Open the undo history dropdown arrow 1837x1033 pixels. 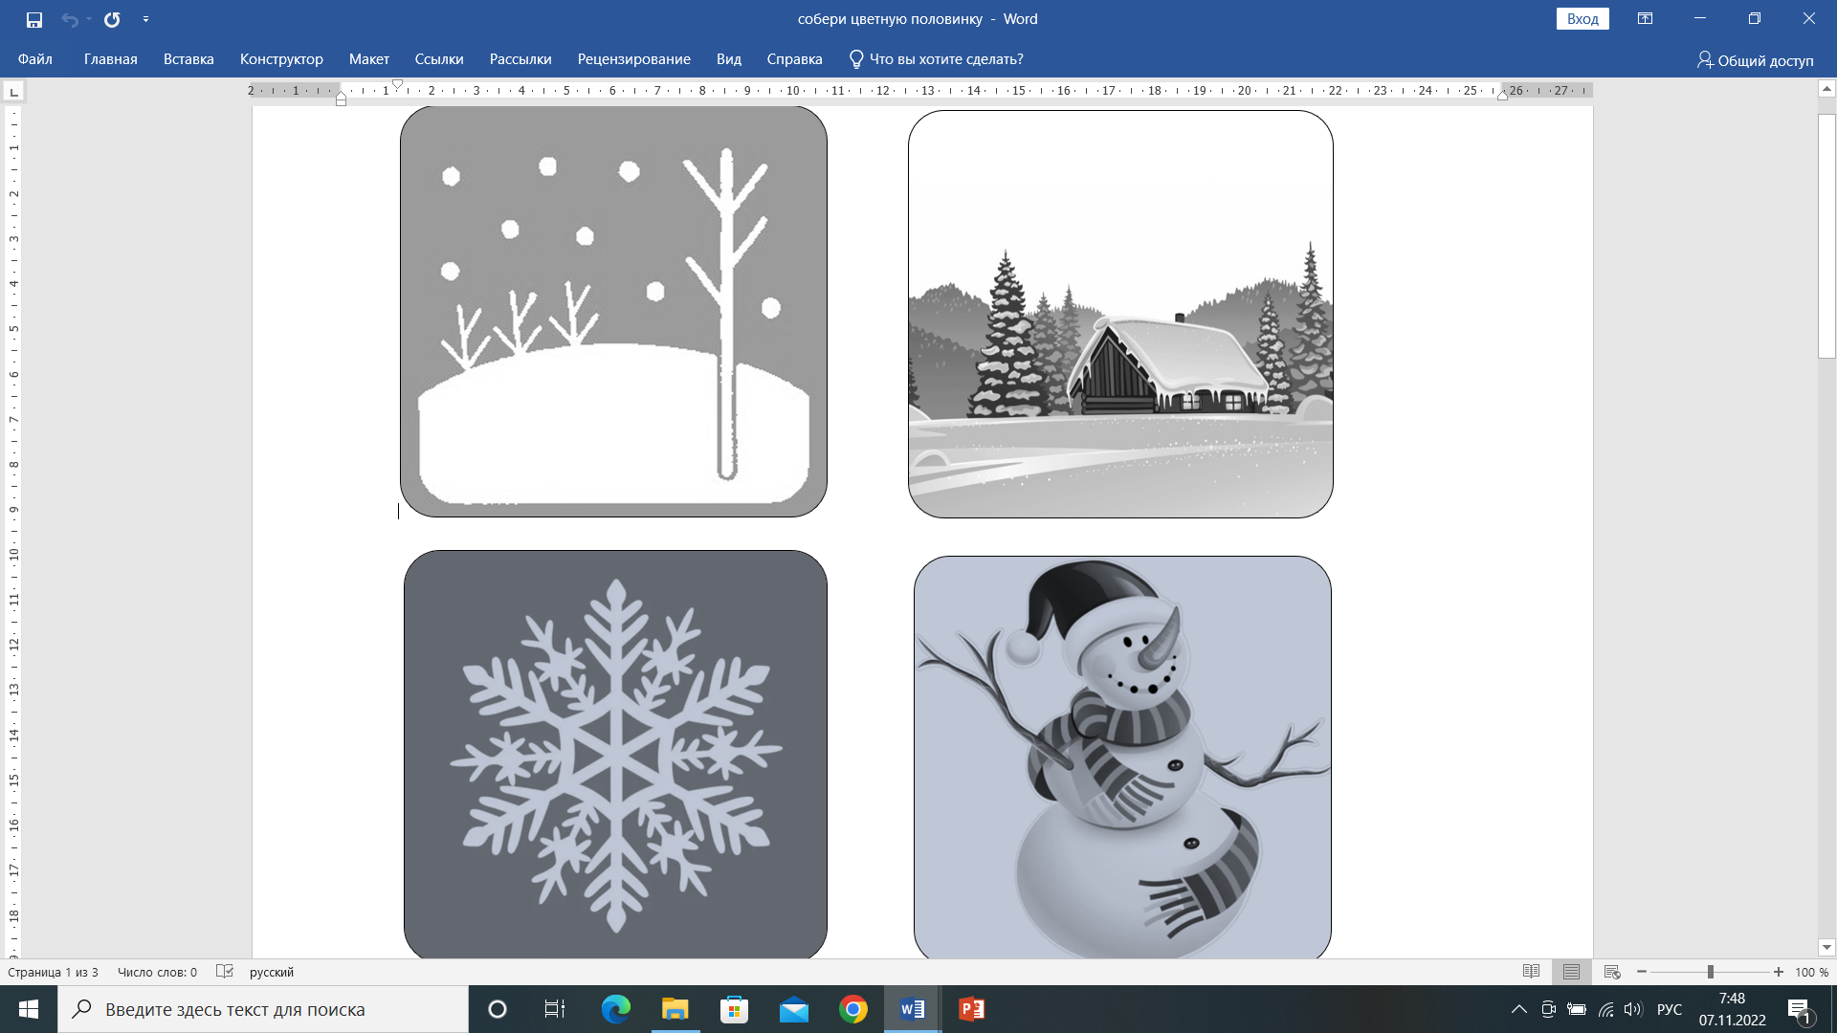click(x=89, y=19)
